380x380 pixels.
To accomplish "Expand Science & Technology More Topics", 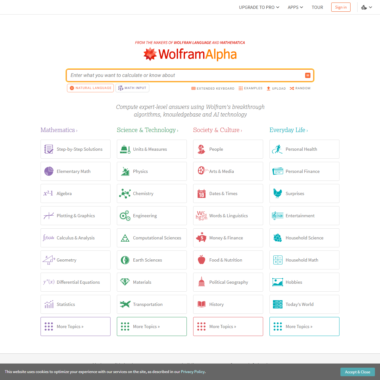I will [x=152, y=326].
